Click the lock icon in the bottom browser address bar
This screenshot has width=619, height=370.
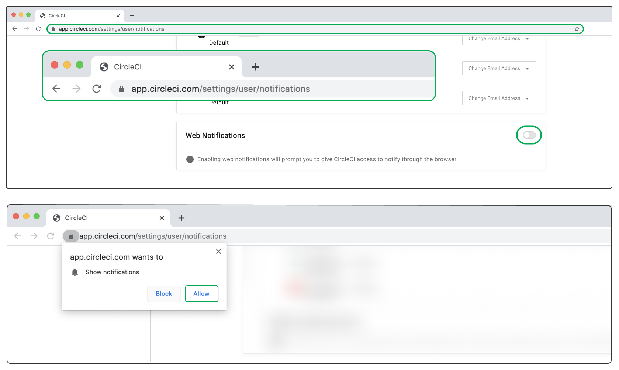(x=71, y=236)
